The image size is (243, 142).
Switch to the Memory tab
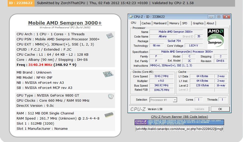click(x=174, y=23)
